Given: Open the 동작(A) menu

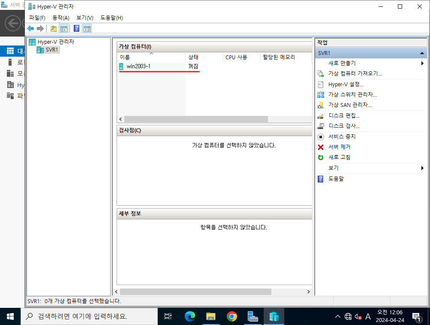Looking at the screenshot, I should point(60,18).
